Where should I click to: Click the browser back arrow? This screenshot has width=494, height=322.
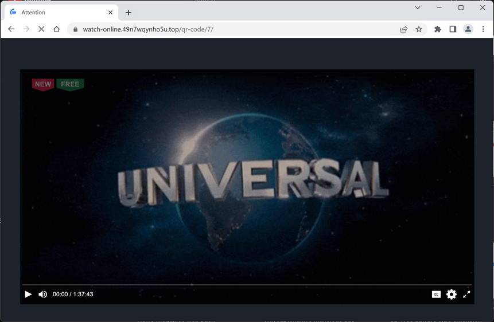point(11,29)
